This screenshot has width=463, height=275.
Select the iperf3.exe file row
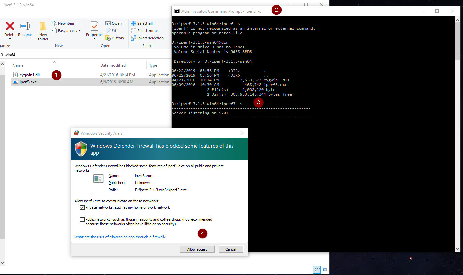91,82
